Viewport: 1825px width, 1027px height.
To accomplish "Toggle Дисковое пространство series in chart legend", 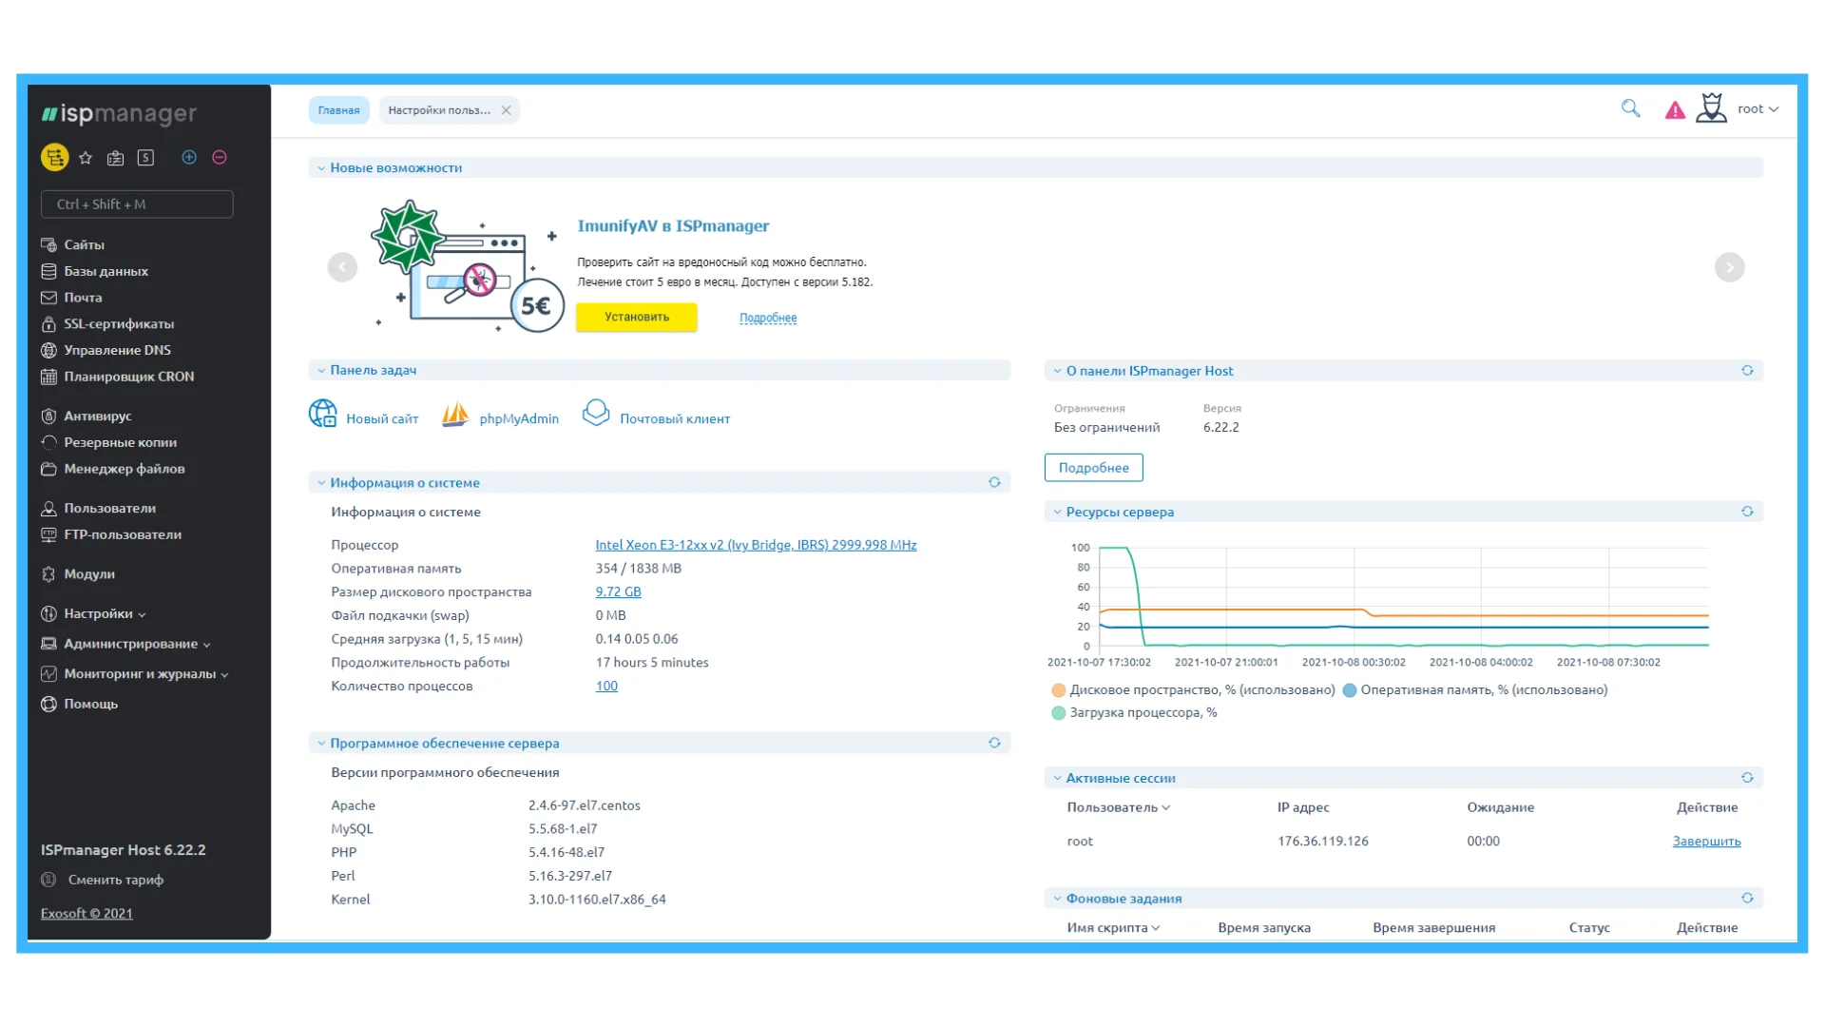I will click(x=1193, y=690).
